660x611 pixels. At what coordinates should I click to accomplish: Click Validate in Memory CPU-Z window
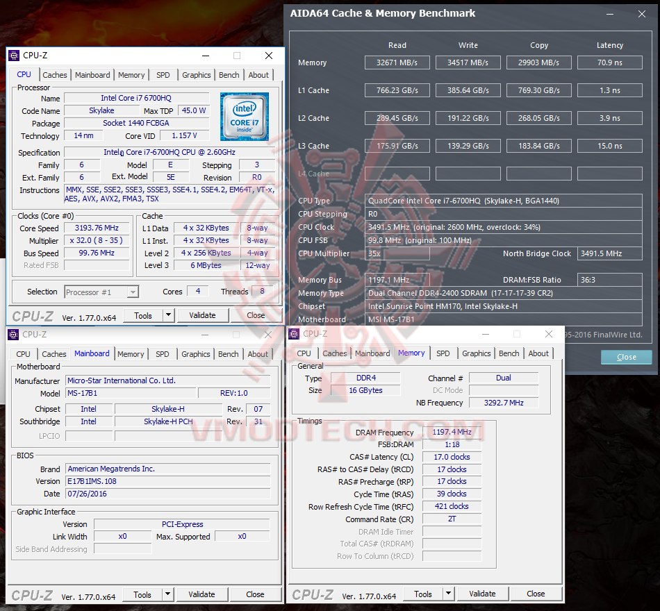(482, 594)
